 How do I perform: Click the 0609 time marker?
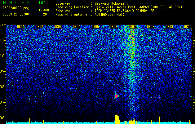169,27
